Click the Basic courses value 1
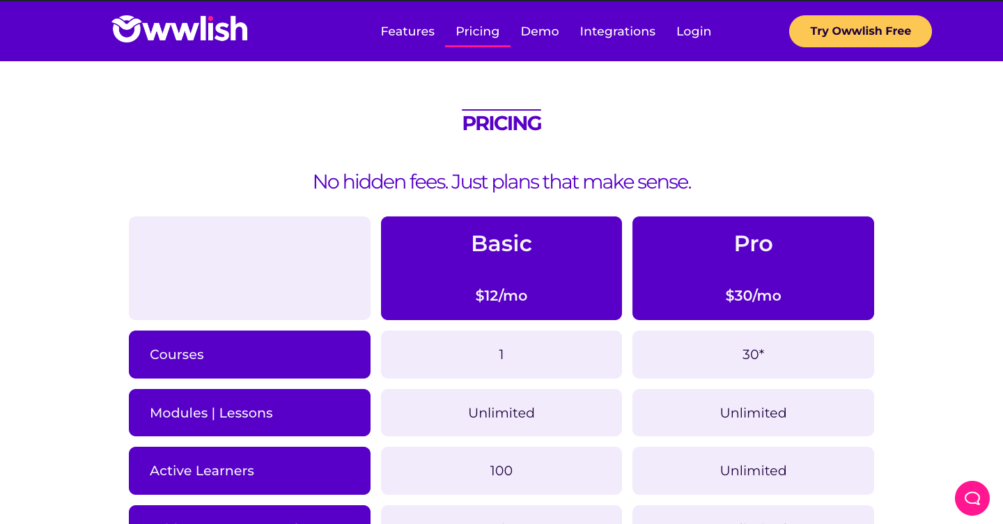Screen dimensions: 1003x524 [501, 355]
